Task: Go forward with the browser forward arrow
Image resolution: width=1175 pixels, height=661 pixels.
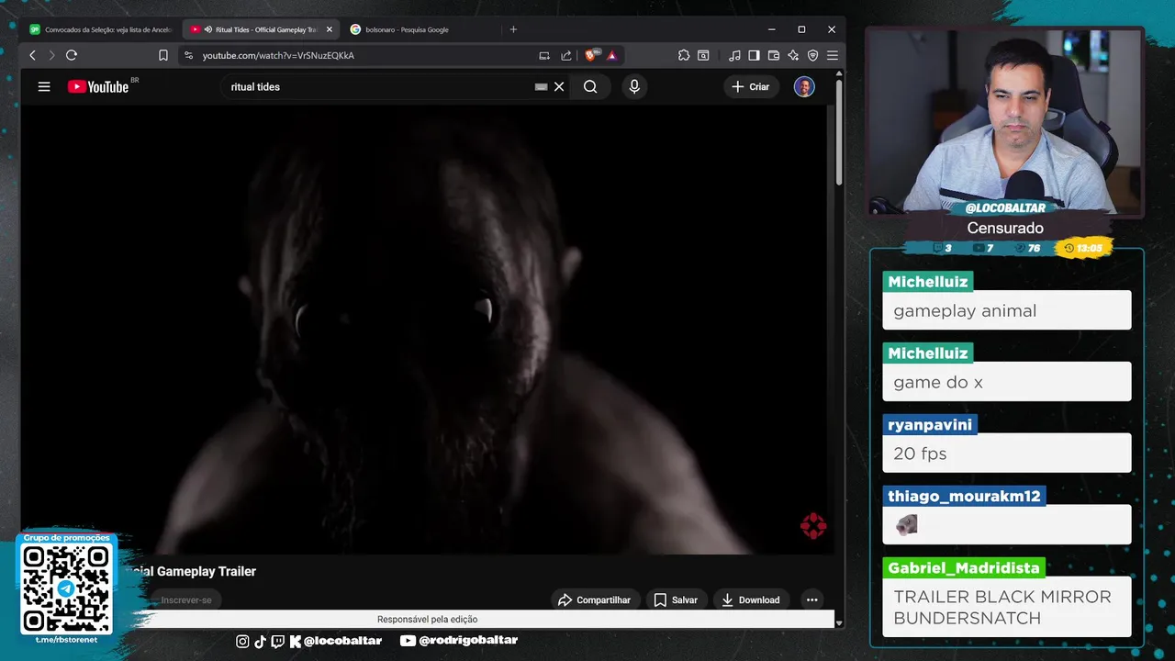Action: click(51, 55)
